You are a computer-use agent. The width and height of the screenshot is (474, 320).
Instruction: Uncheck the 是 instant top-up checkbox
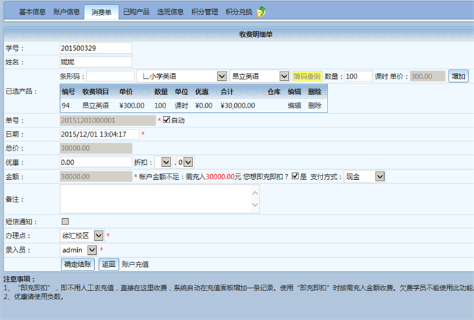tap(295, 176)
